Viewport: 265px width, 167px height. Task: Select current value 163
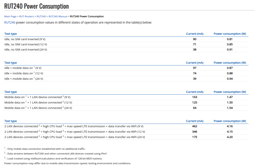click(x=195, y=97)
